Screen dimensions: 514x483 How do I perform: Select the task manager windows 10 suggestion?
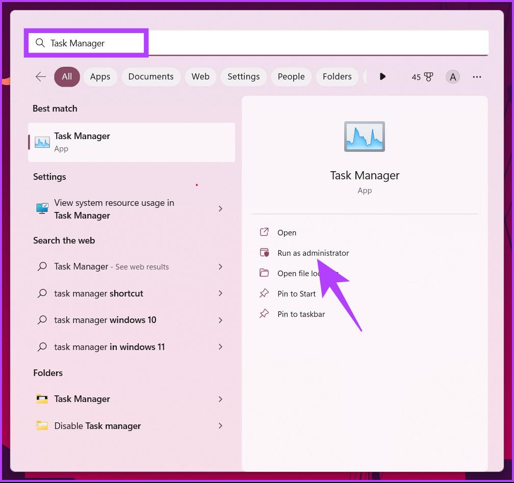point(132,320)
